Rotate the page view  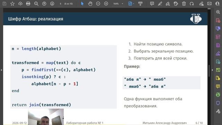[192, 3]
